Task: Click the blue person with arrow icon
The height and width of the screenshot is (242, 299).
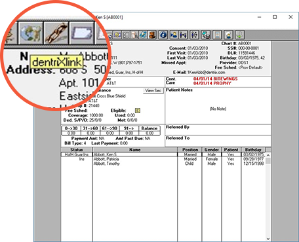Action: 174,35
